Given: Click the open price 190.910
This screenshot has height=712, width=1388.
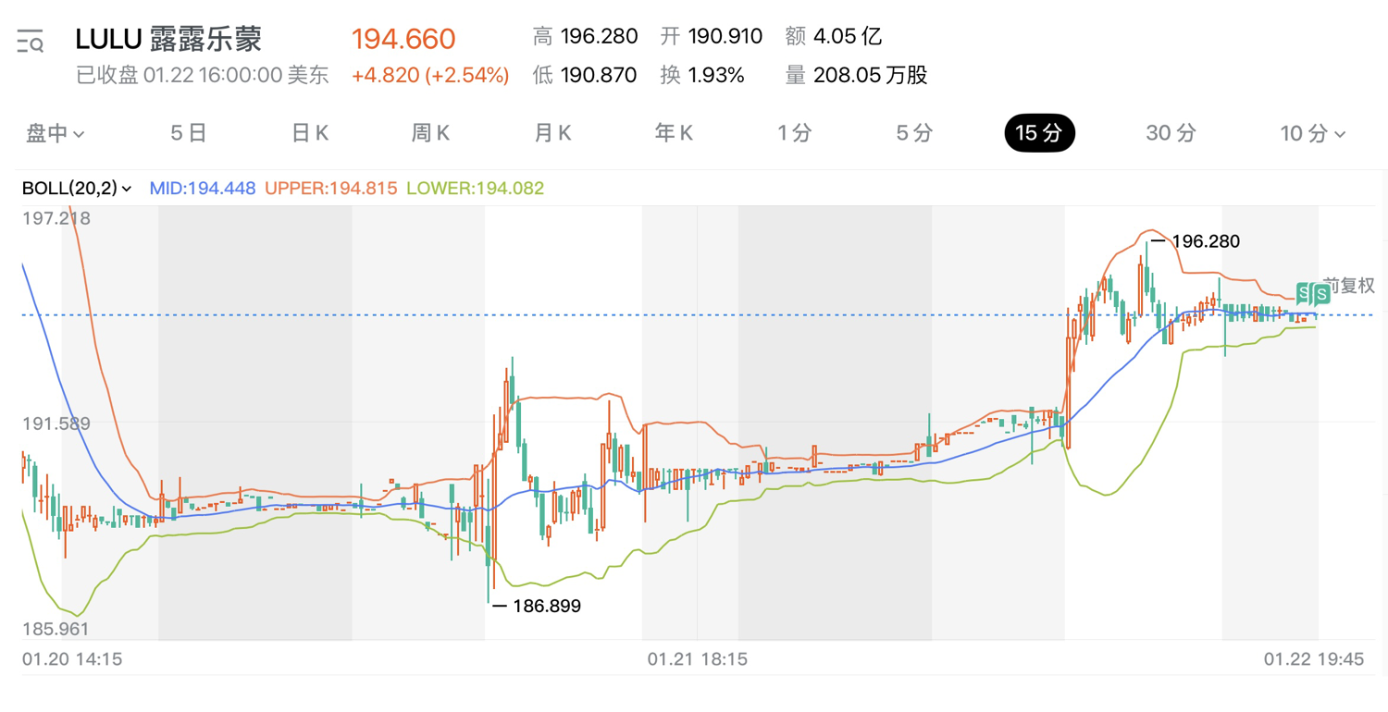Looking at the screenshot, I should click(725, 37).
